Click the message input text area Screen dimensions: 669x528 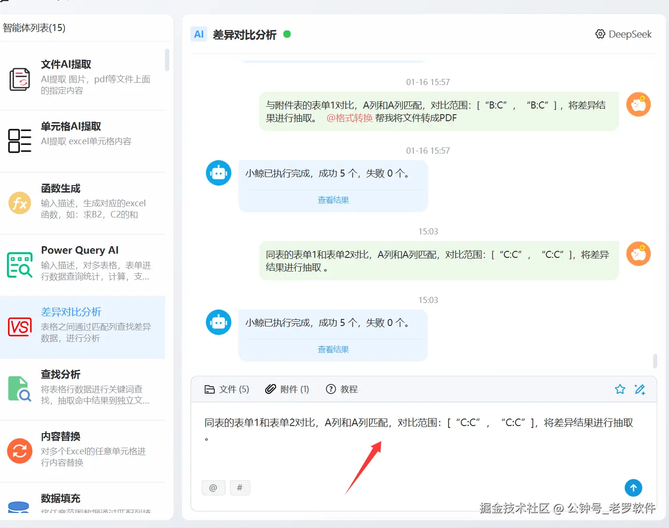pyautogui.click(x=423, y=442)
